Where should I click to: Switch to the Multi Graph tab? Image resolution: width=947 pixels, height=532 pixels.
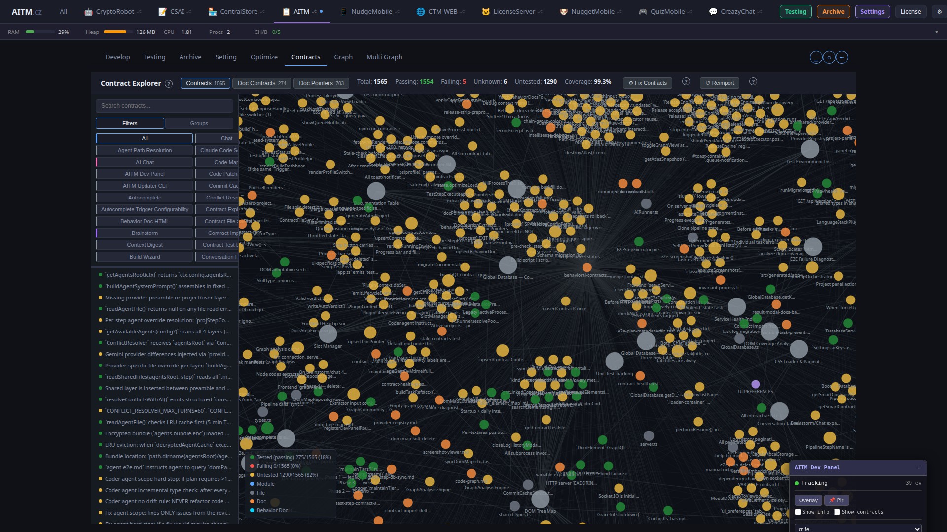[384, 57]
